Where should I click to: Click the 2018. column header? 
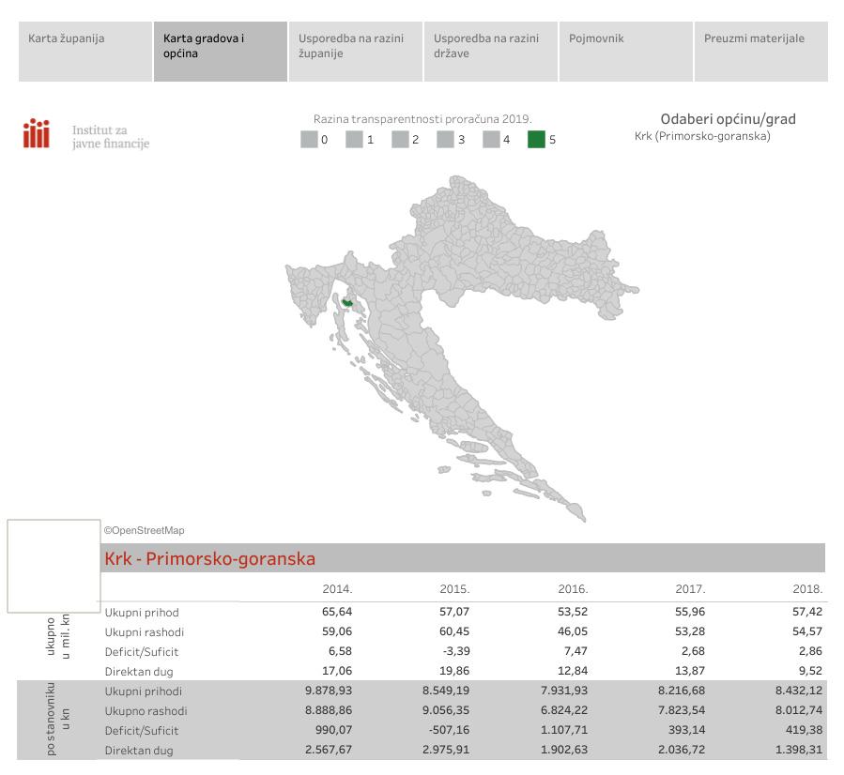pyautogui.click(x=807, y=589)
